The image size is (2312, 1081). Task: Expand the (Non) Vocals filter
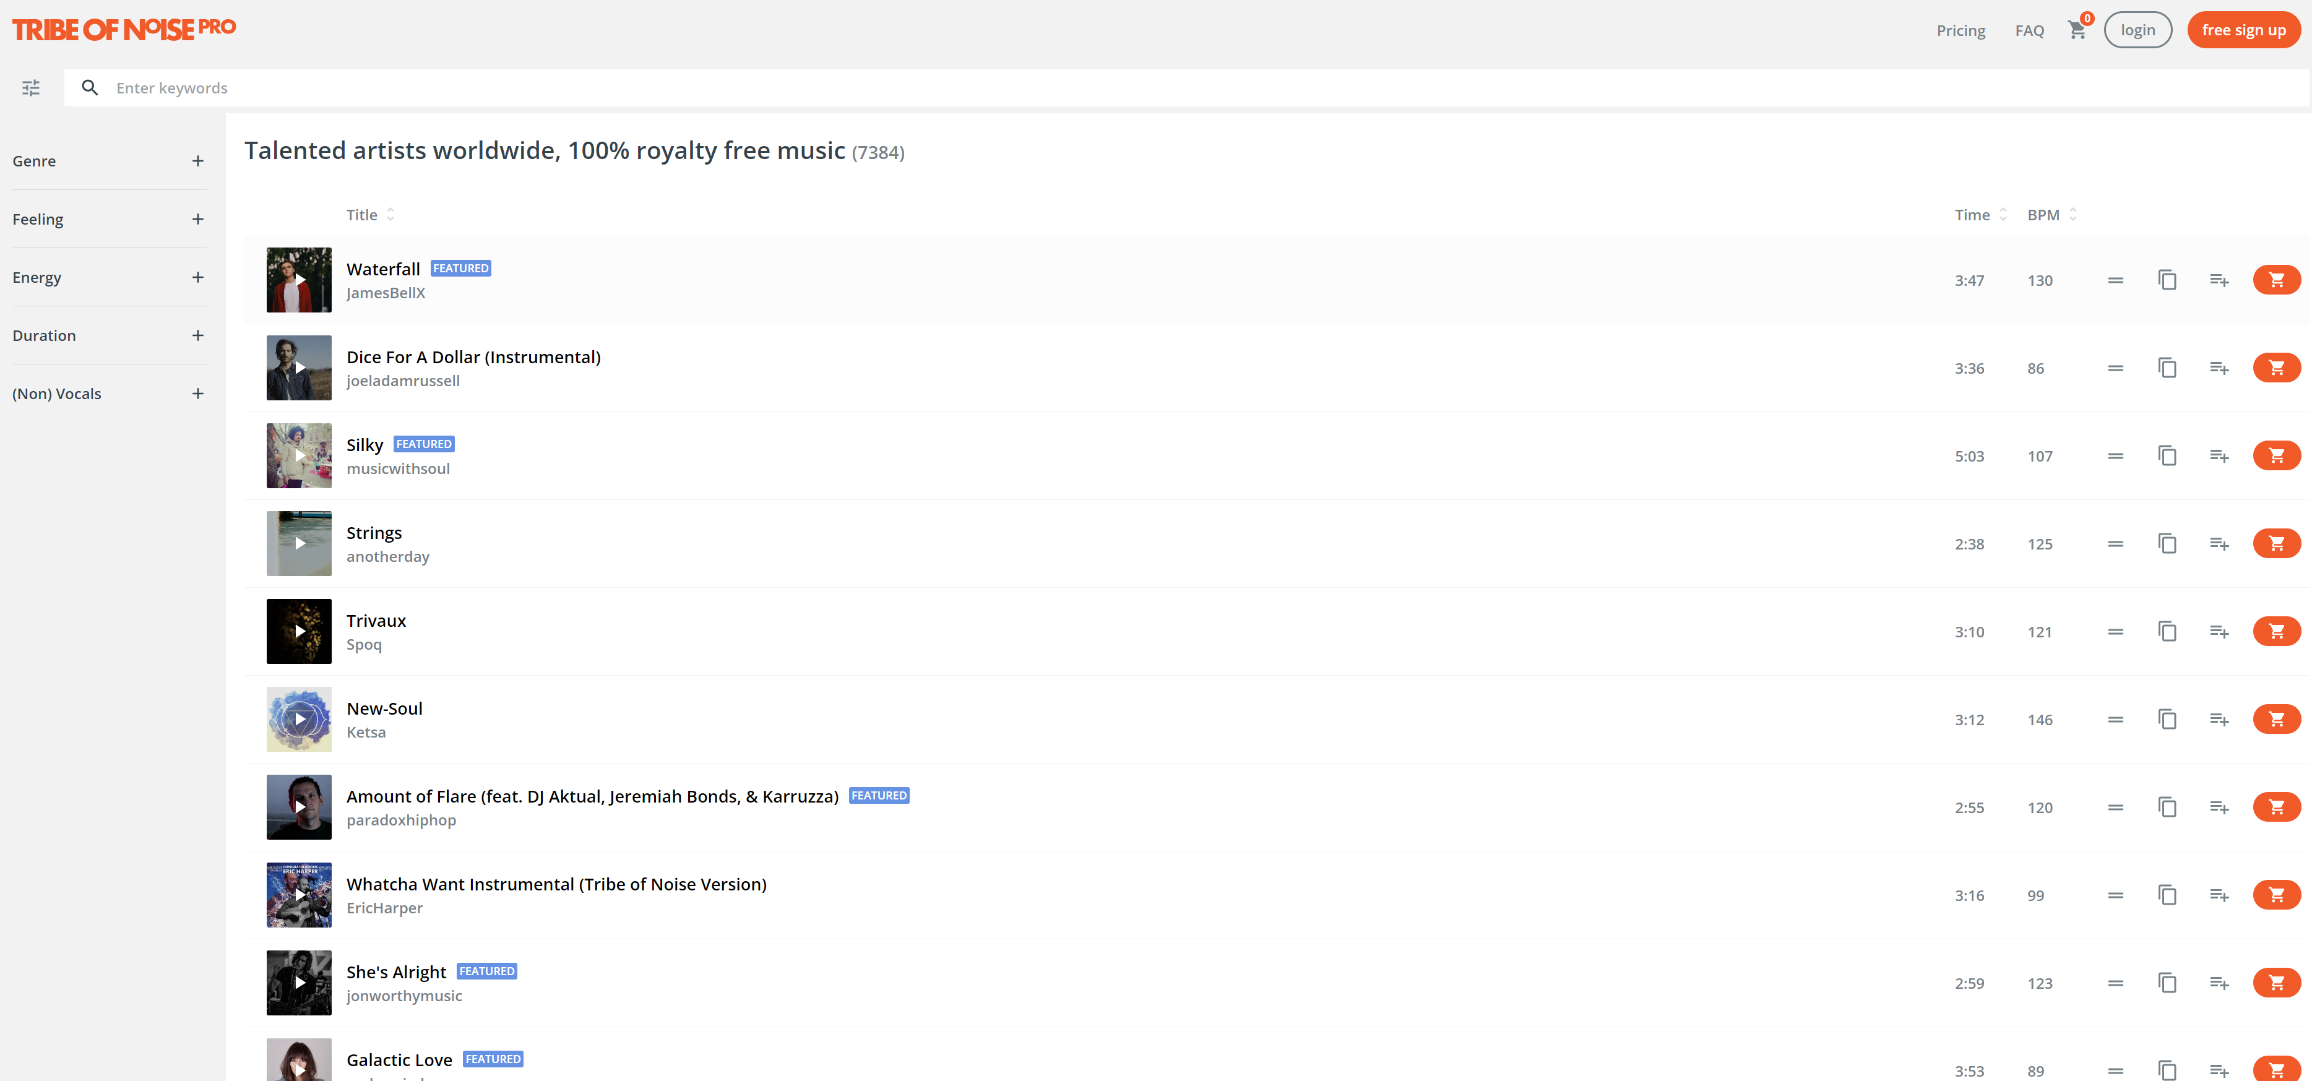(x=197, y=394)
